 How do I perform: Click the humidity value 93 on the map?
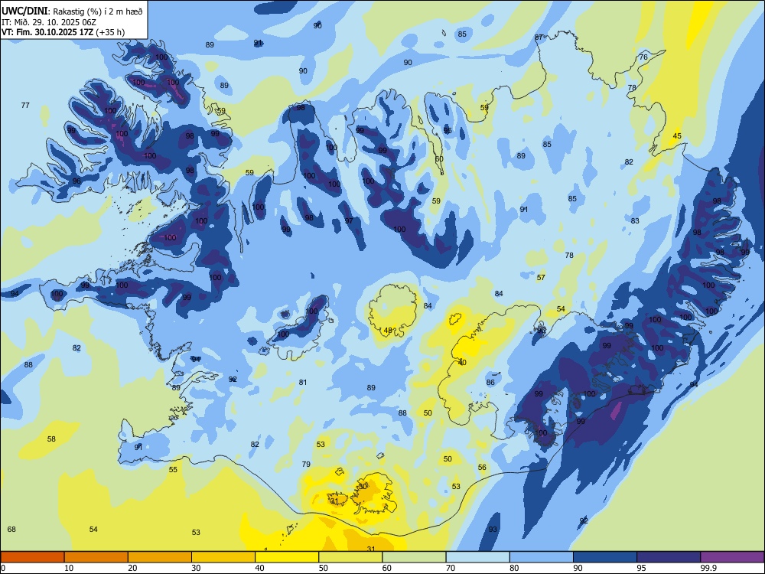(x=493, y=529)
